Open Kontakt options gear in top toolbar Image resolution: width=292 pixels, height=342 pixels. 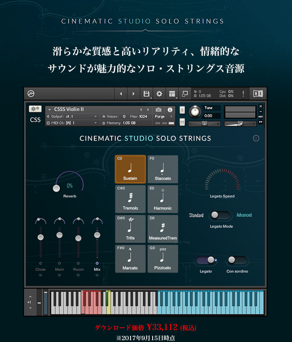coord(159,94)
